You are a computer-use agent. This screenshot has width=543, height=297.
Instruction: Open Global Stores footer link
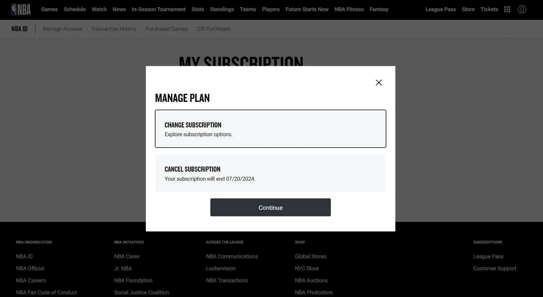pyautogui.click(x=311, y=256)
